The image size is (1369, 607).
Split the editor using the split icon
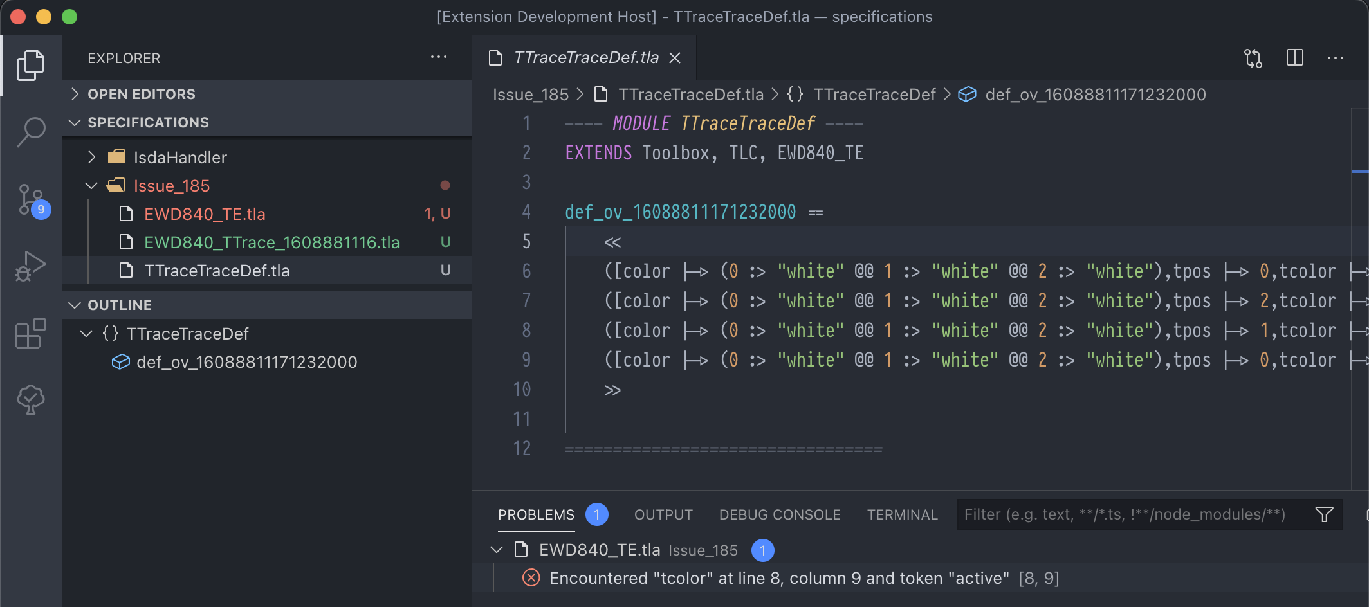[x=1294, y=57]
